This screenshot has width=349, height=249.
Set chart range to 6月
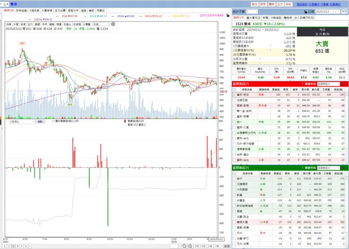click(x=203, y=246)
